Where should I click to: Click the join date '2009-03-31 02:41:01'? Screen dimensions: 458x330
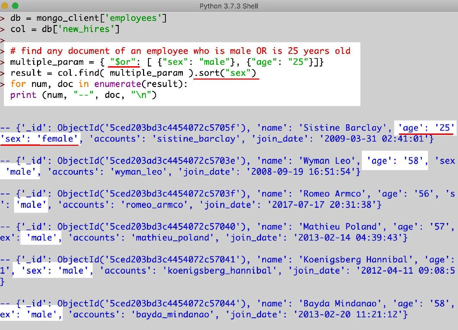(x=375, y=139)
